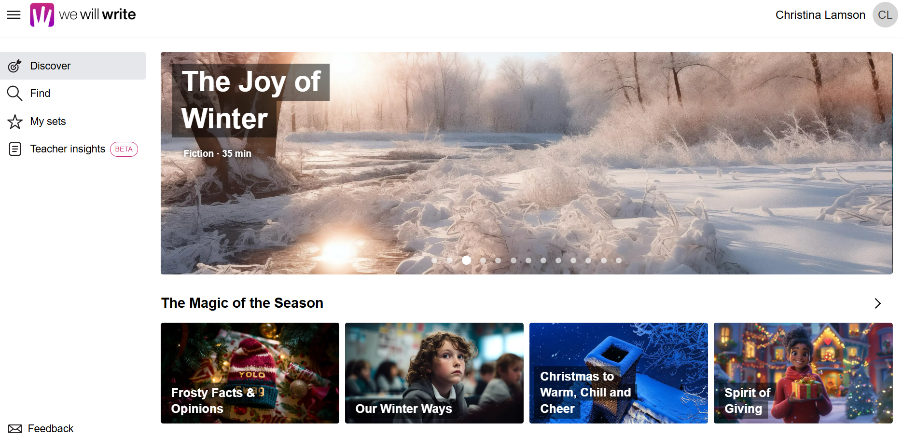Open The Joy of Winter banner
Image resolution: width=902 pixels, height=437 pixels.
tap(527, 163)
